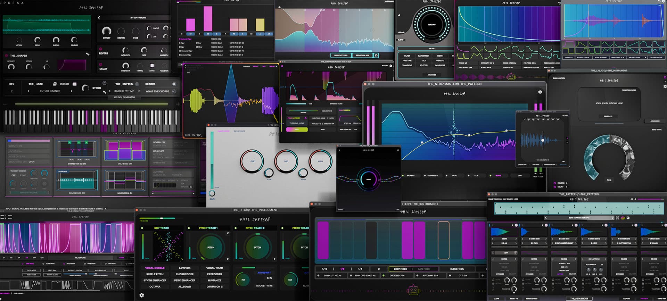Click the SUSTAIN envelope knob
This screenshot has width=667, height=301.
coord(56,40)
